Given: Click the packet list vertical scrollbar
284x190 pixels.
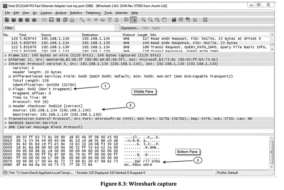Looking at the screenshot, I should pyautogui.click(x=272, y=42).
